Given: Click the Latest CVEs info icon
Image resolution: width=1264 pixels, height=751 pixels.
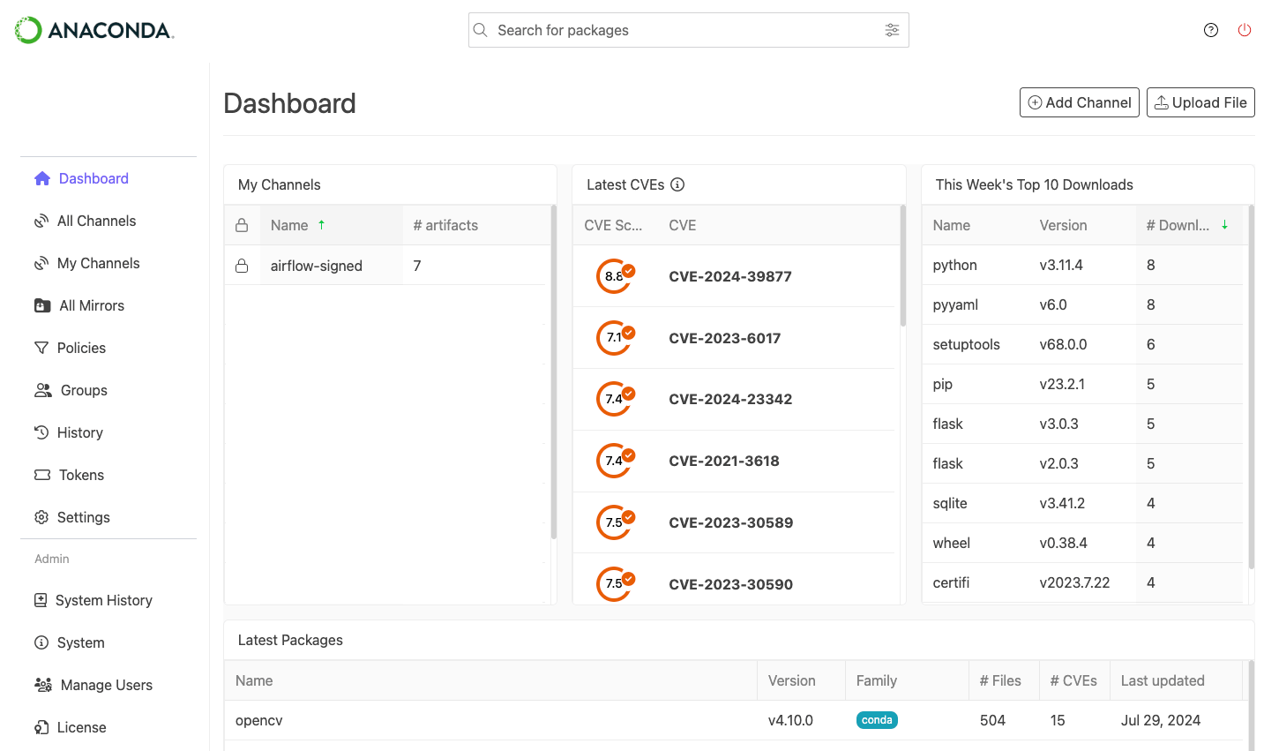Looking at the screenshot, I should click(x=677, y=184).
